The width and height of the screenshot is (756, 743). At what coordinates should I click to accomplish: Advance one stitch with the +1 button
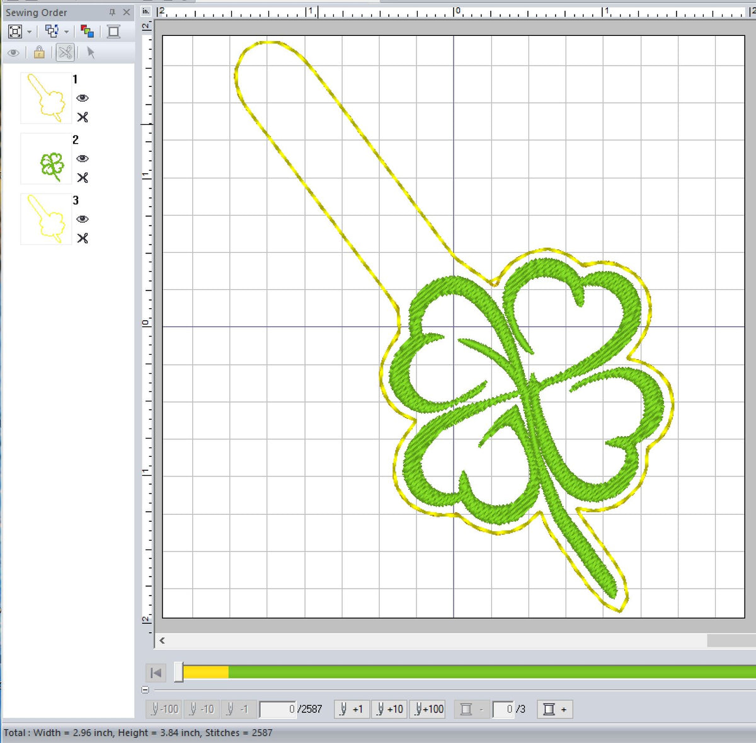(x=352, y=710)
